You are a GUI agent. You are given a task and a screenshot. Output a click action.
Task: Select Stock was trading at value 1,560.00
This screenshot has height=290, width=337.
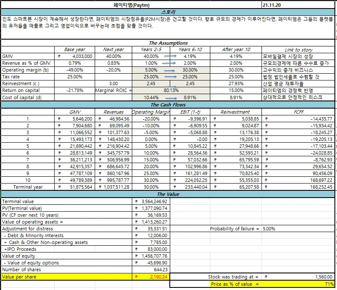tap(298, 277)
